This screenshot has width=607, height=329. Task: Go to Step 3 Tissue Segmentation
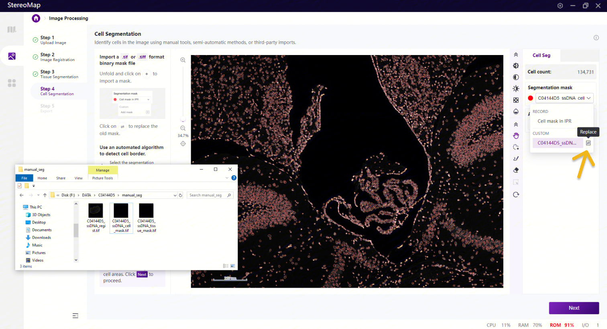(59, 74)
